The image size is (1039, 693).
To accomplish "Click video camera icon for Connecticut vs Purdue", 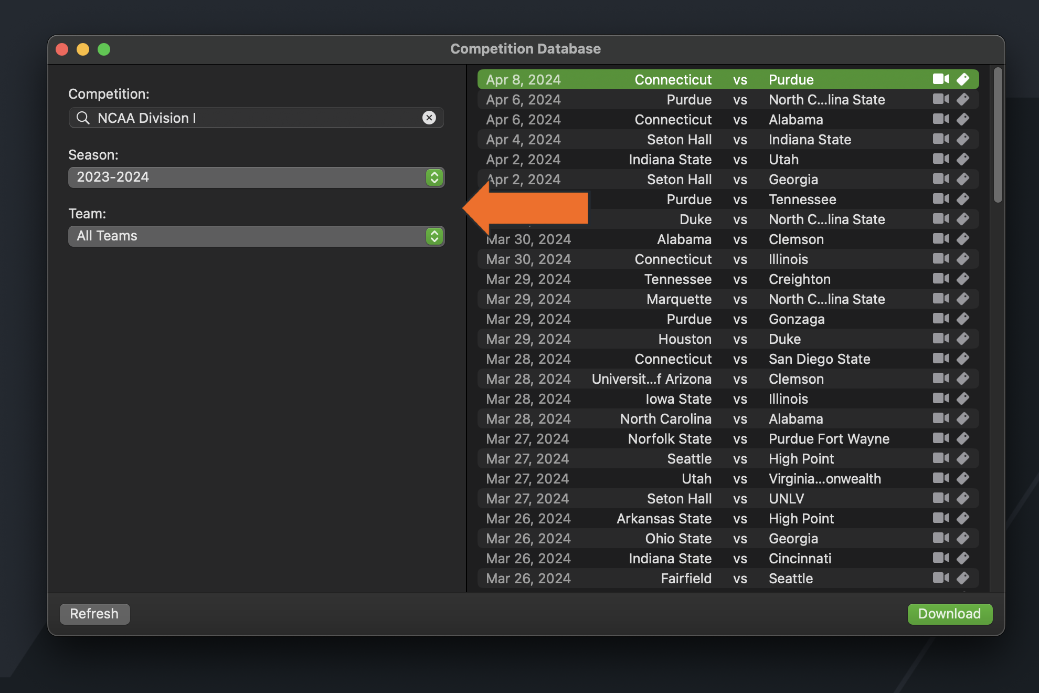I will coord(940,79).
